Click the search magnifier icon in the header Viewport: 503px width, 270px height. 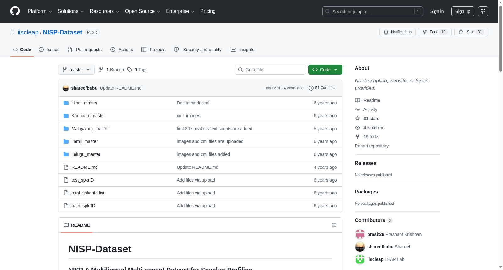coord(328,11)
